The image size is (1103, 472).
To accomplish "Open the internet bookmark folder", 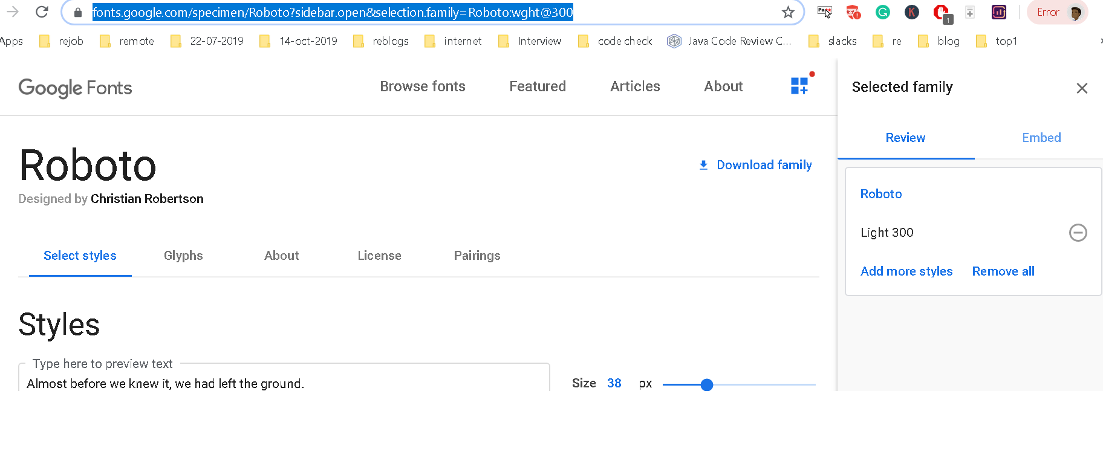I will pos(453,41).
